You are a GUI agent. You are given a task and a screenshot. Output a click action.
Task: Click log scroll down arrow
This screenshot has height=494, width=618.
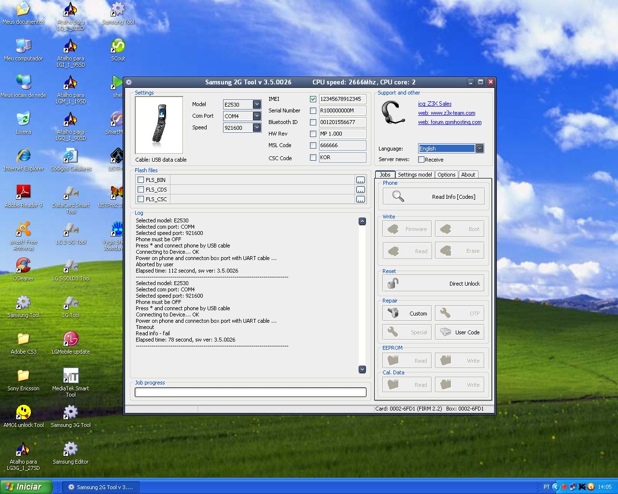point(362,369)
